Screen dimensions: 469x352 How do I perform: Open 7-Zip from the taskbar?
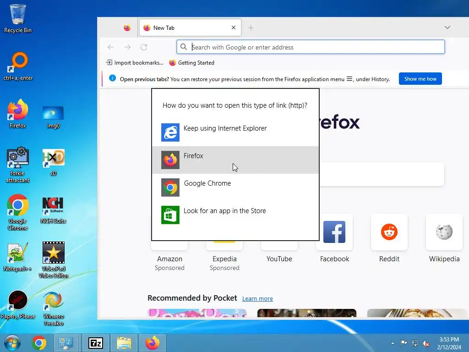(x=95, y=343)
